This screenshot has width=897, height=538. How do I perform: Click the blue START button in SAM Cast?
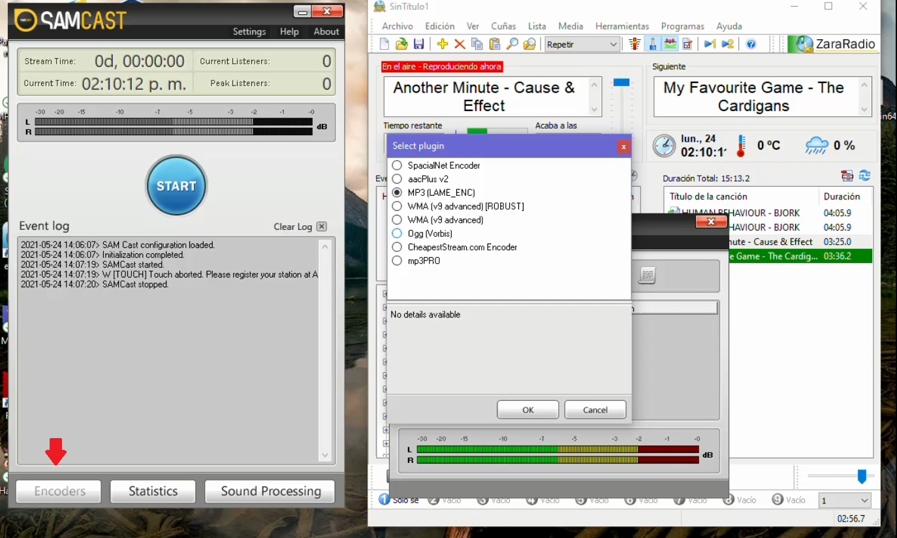[x=176, y=186]
